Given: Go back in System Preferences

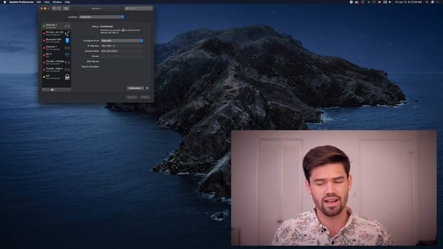Looking at the screenshot, I should 54,8.
